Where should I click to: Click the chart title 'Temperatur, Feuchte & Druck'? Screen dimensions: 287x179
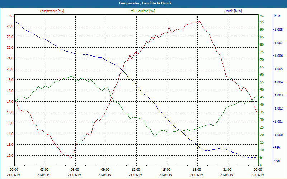tap(145, 3)
